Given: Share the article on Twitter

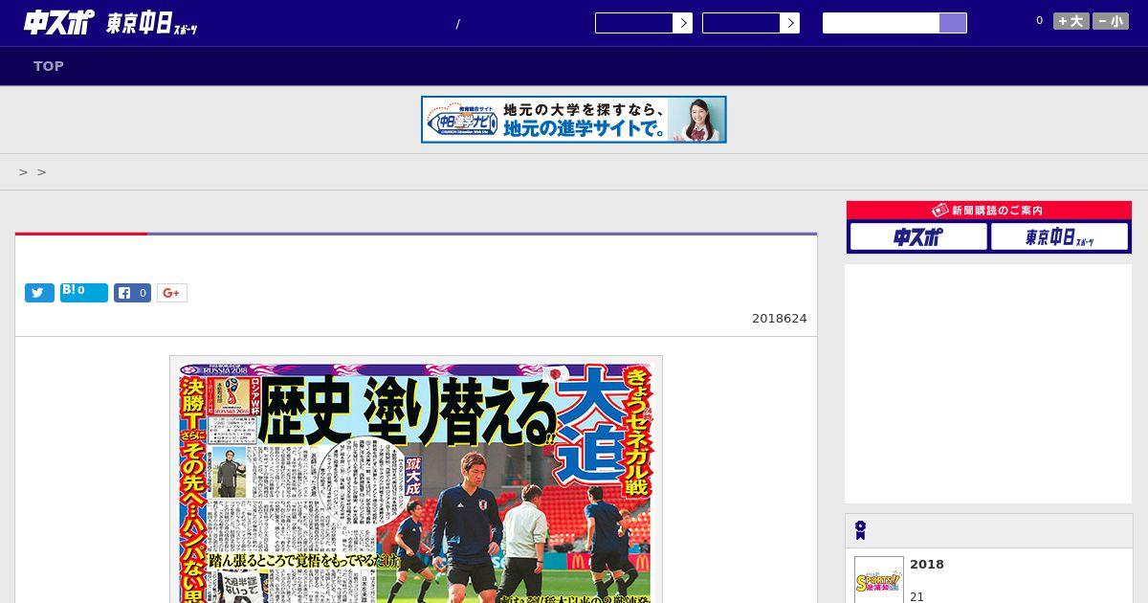Looking at the screenshot, I should 39,293.
